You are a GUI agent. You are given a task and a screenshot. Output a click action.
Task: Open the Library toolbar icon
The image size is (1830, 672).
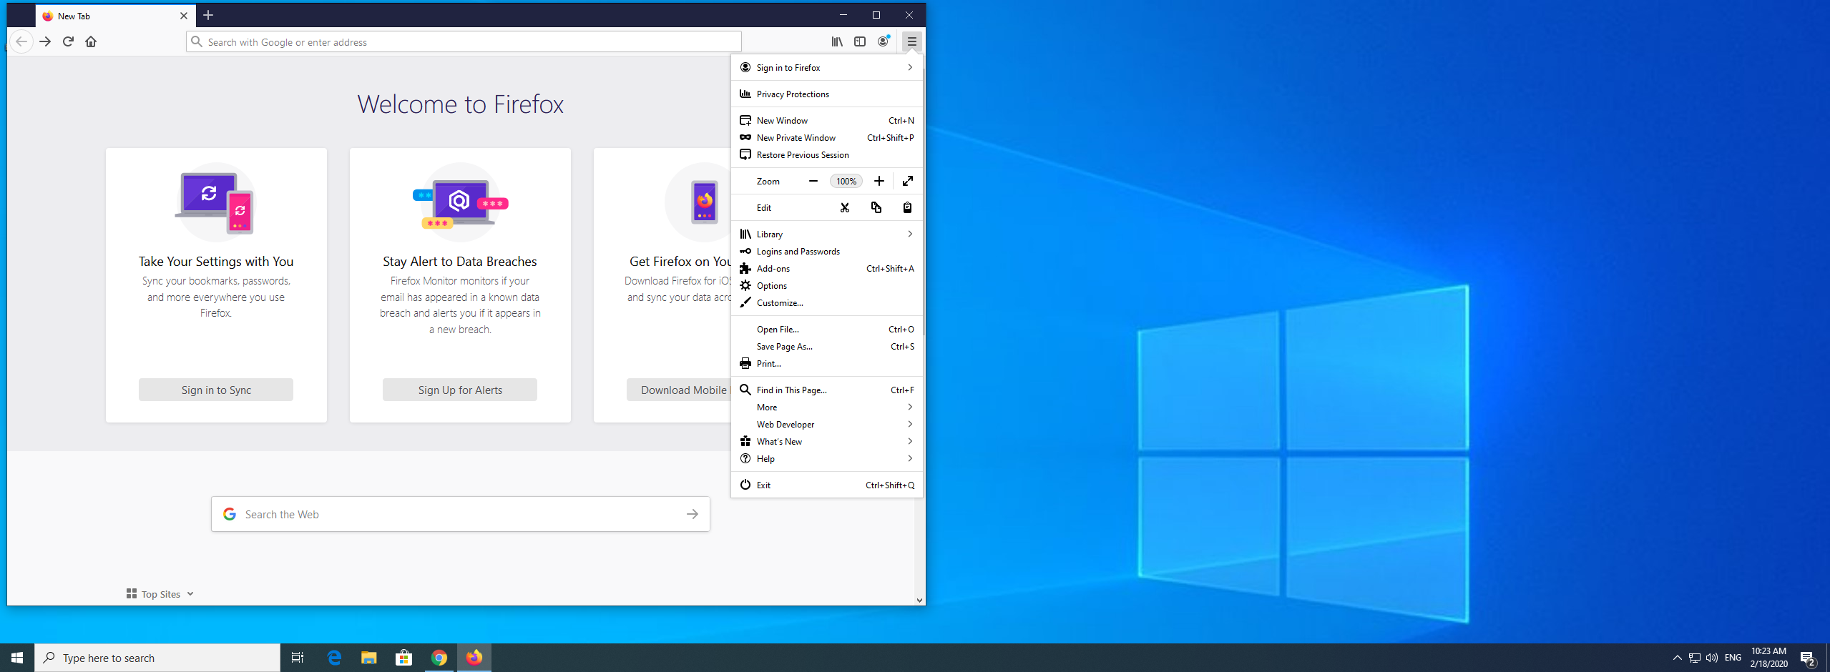(x=837, y=41)
